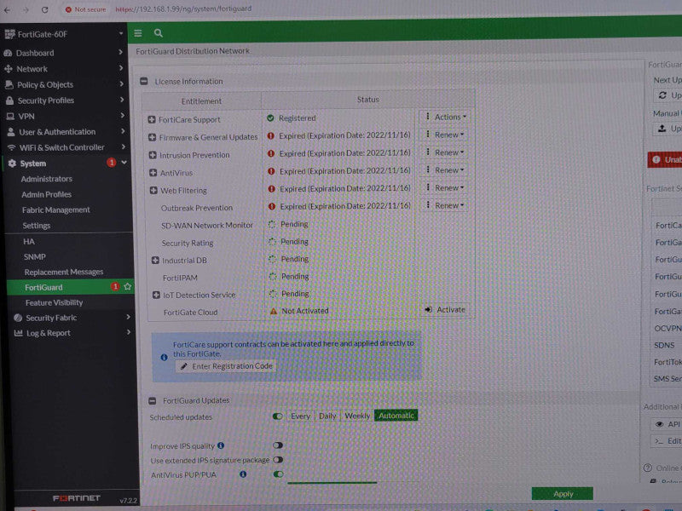Viewport: 682px width, 511px height.
Task: Click the hamburger menu icon in green header
Action: point(138,33)
